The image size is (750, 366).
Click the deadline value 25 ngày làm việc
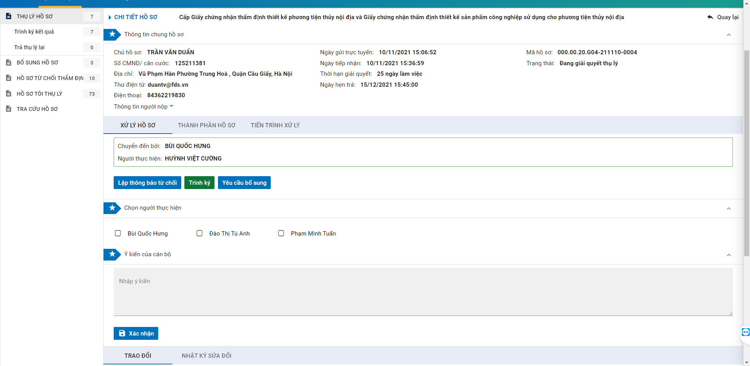click(x=400, y=74)
